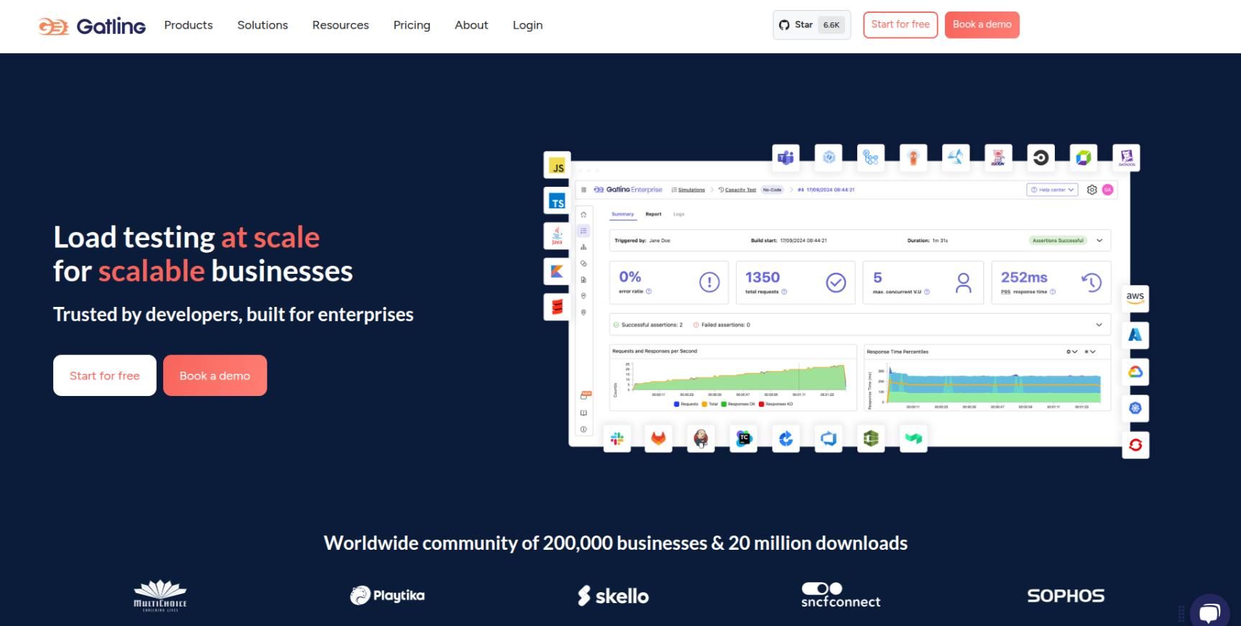Click the OpenShift red icon tile

click(1135, 445)
